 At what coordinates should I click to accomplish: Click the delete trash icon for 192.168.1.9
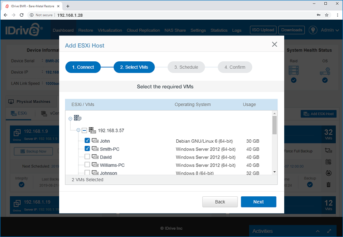(328, 185)
